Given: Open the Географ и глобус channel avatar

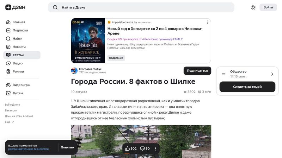Looking at the screenshot, I should (x=74, y=71).
